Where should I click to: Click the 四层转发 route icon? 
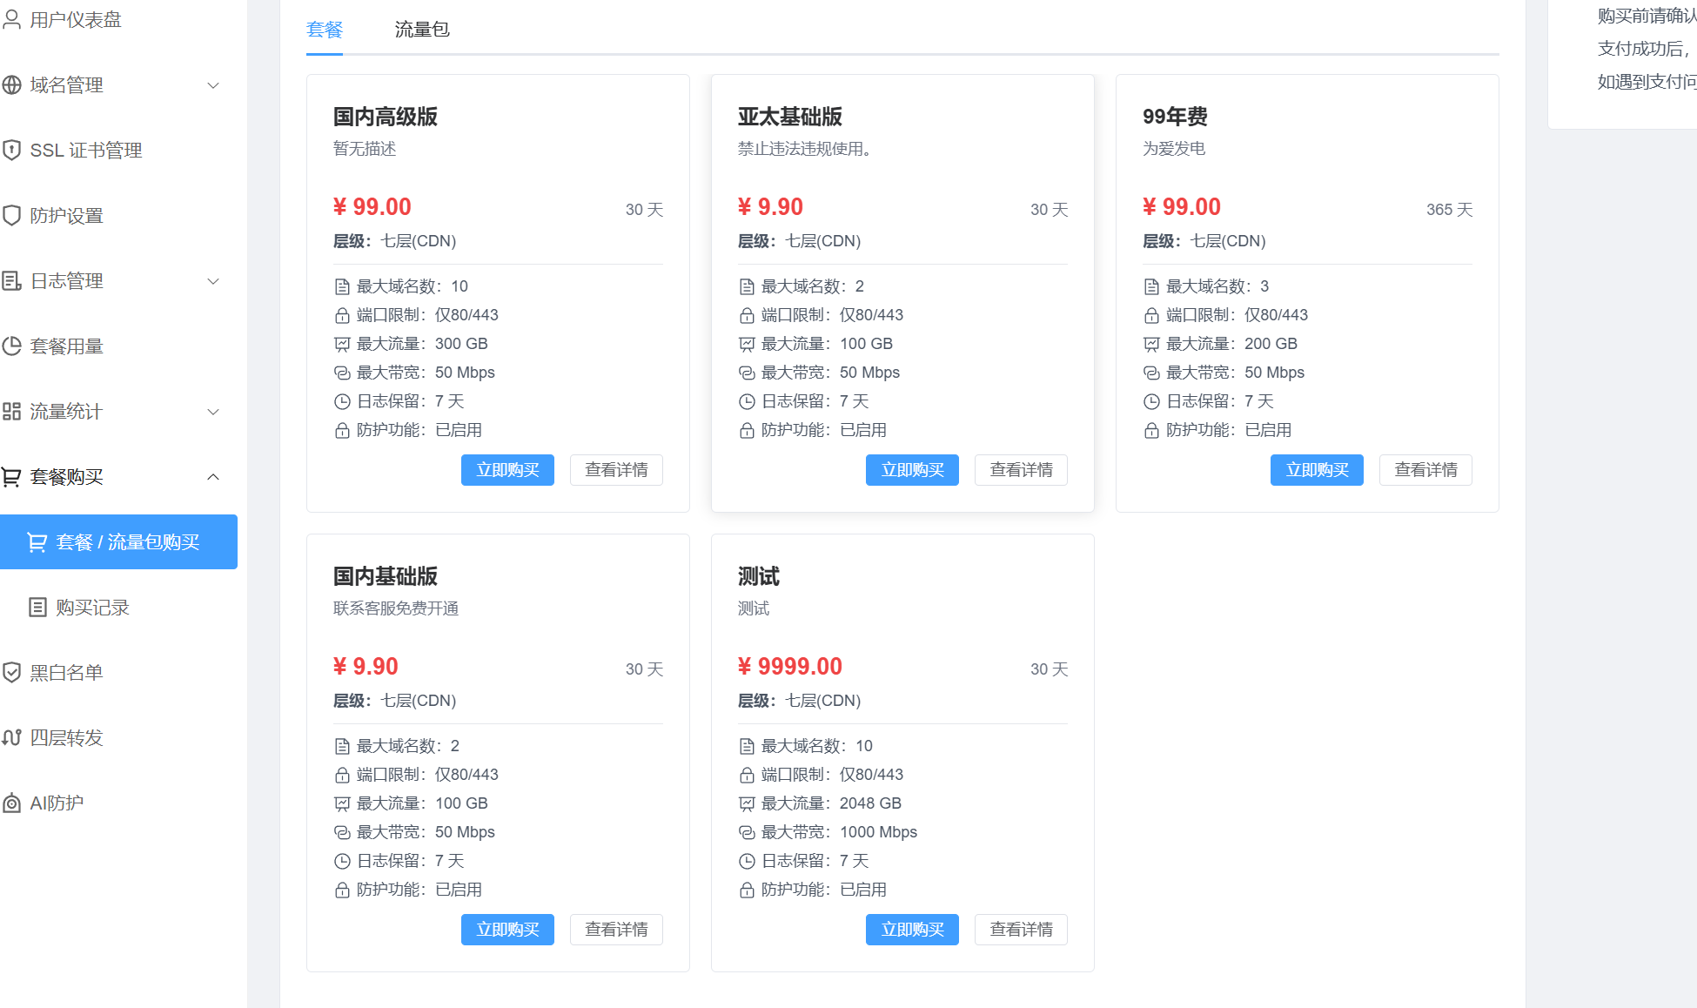coord(11,737)
